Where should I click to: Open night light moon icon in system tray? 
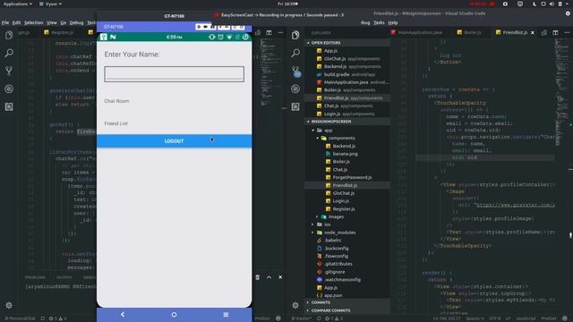click(x=535, y=4)
